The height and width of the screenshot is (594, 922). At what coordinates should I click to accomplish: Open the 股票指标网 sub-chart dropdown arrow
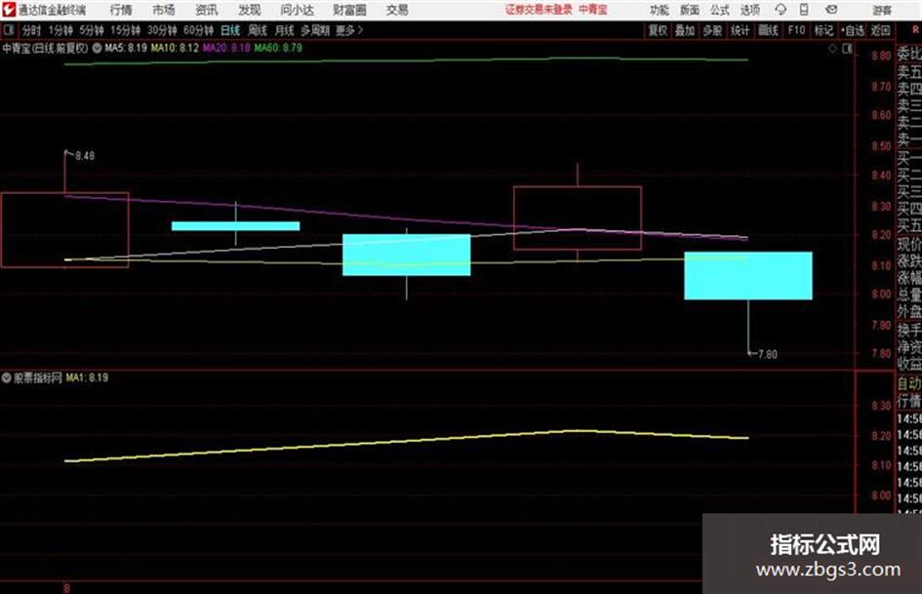click(x=7, y=377)
